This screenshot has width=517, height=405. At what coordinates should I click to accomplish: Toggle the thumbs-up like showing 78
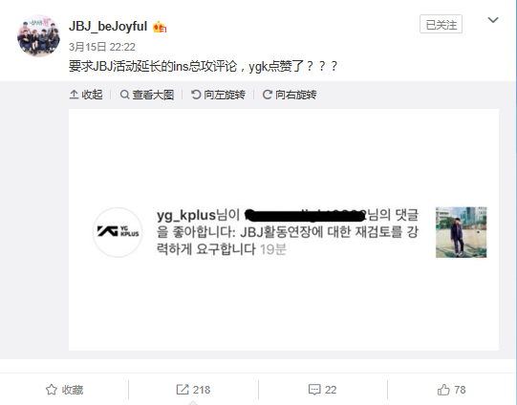pos(451,390)
